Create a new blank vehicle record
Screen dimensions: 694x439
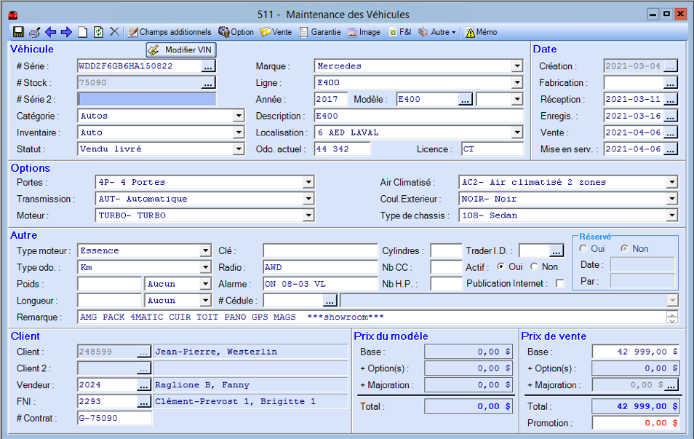point(83,32)
